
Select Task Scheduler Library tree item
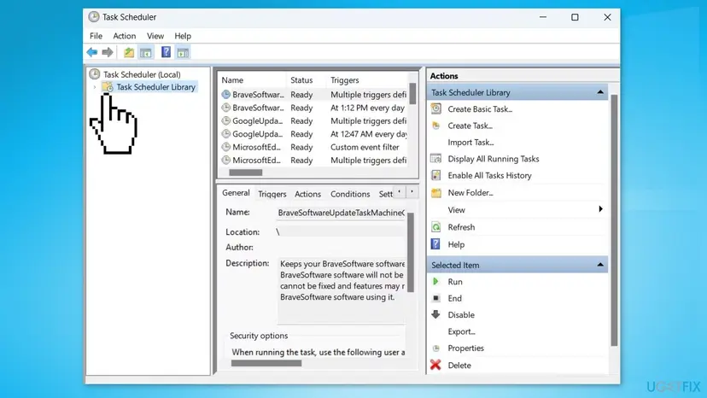[x=155, y=87]
